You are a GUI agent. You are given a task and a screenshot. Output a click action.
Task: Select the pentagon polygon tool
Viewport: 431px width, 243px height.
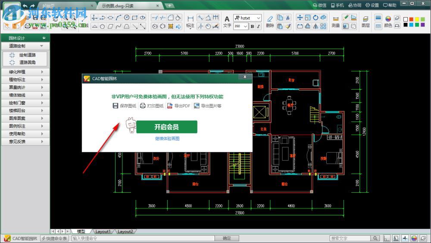click(103, 26)
